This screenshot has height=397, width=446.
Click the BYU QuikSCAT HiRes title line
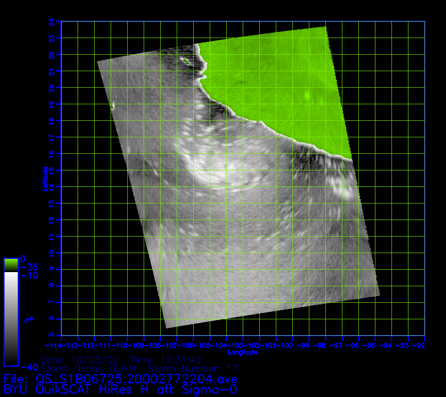120,389
